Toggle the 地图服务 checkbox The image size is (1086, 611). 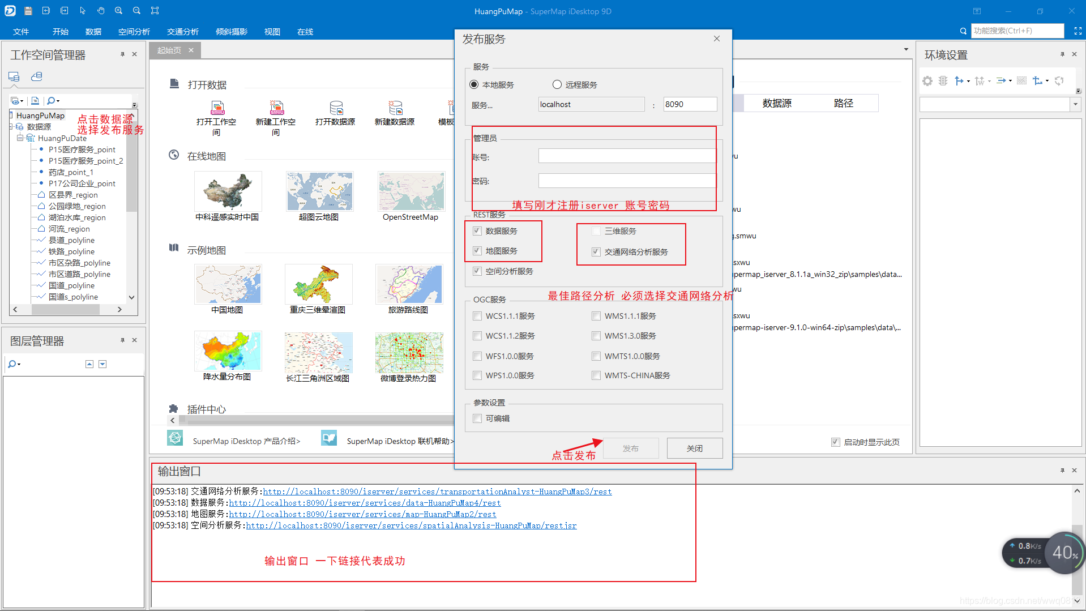[477, 251]
